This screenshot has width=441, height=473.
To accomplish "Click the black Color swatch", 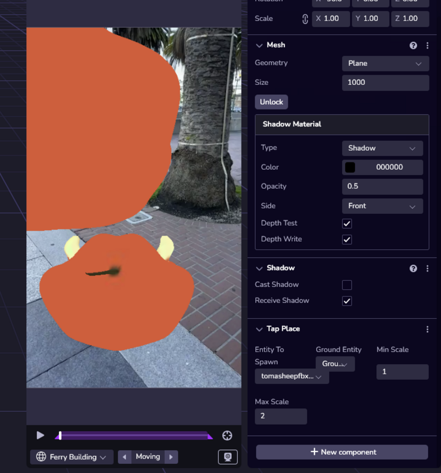I will click(x=350, y=167).
